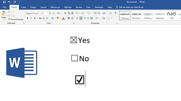Activate the Format Painter
The width and height of the screenshot is (181, 101).
[16, 19]
